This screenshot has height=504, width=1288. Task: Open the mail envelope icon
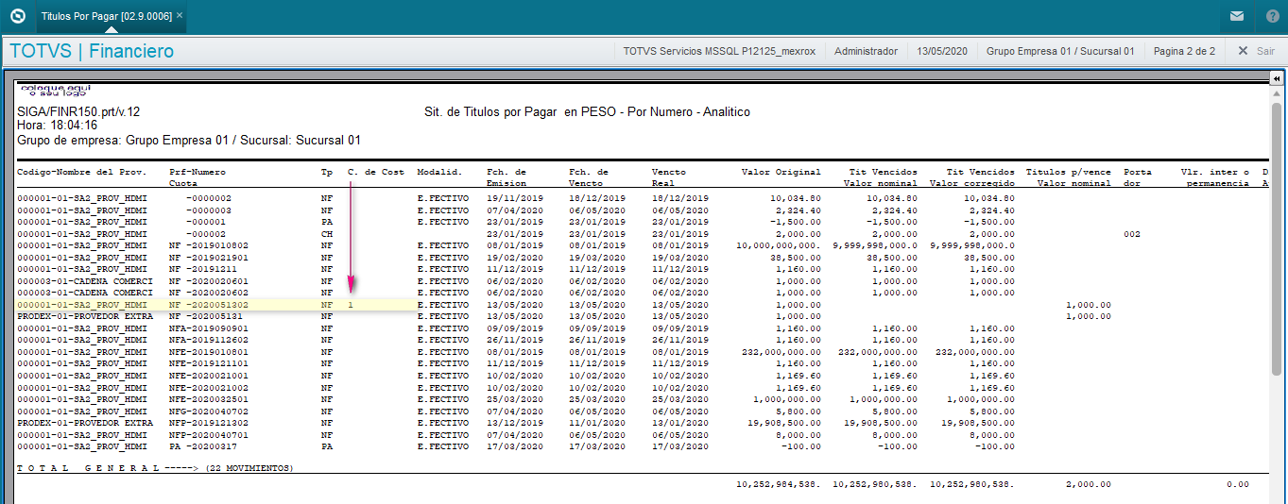click(1236, 16)
